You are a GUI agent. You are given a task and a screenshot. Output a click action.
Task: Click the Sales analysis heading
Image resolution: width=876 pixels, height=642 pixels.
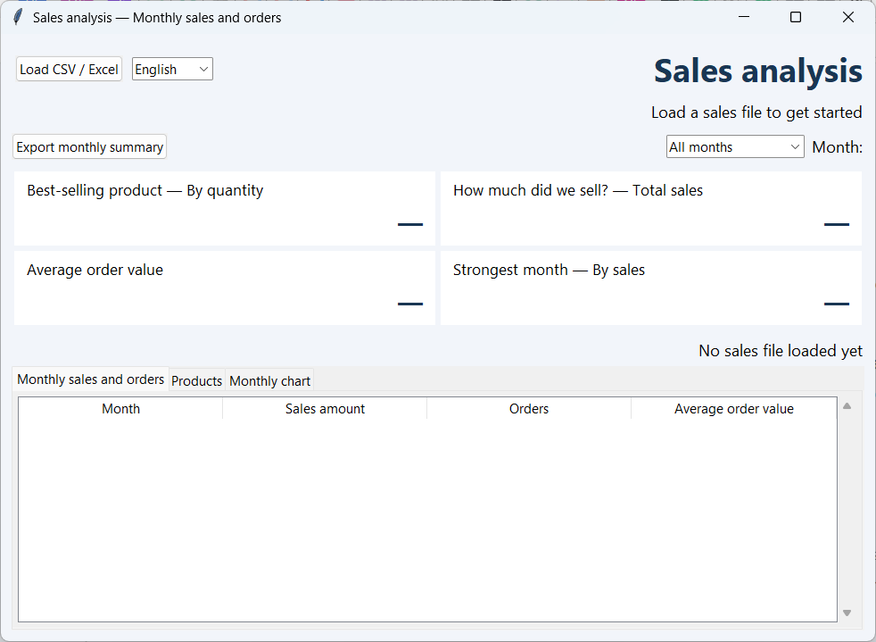coord(758,71)
